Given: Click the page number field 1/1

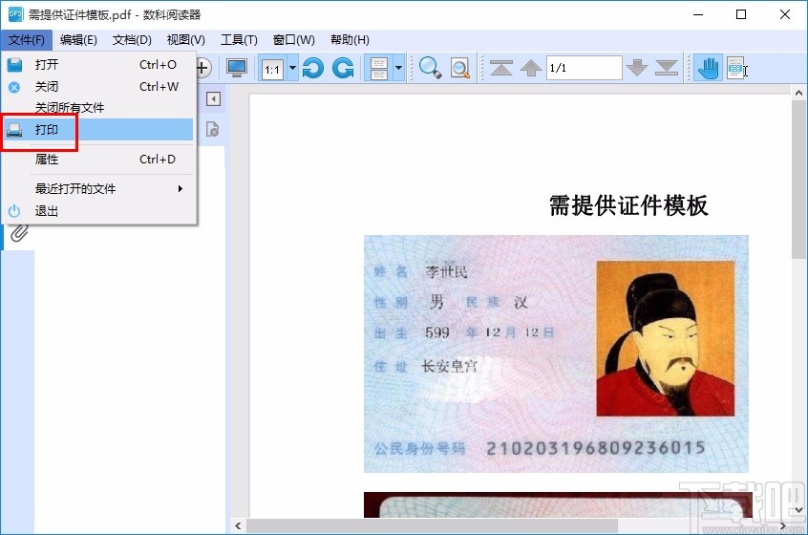Looking at the screenshot, I should [x=584, y=68].
